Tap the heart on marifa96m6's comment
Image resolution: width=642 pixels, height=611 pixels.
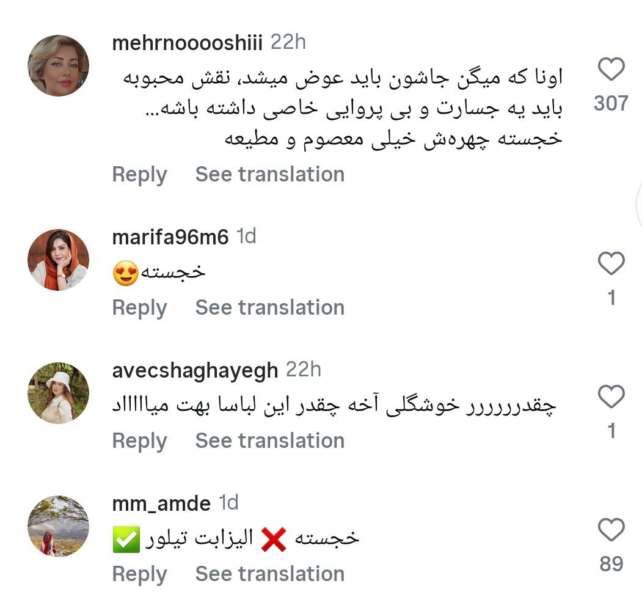point(611,264)
